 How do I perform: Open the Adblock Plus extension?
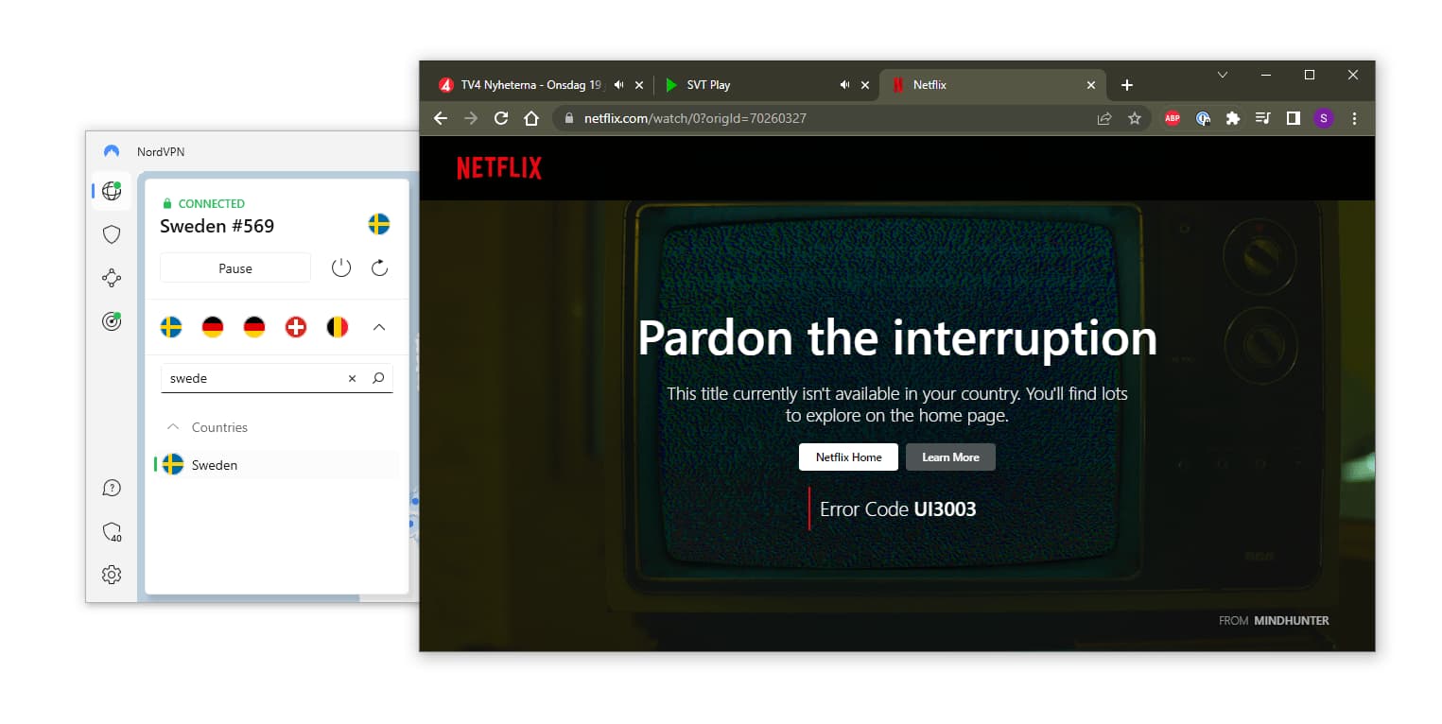(x=1173, y=118)
